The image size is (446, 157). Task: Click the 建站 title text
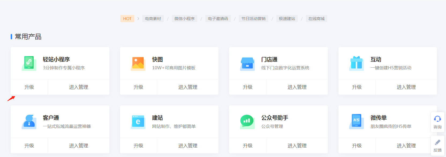(158, 118)
